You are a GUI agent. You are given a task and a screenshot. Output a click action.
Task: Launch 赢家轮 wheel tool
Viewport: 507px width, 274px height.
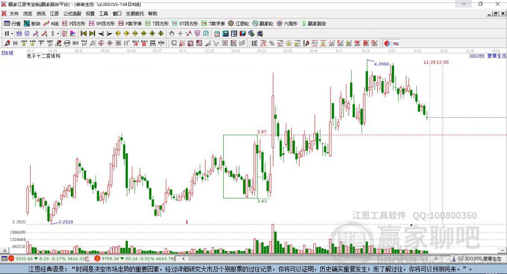tap(263, 24)
